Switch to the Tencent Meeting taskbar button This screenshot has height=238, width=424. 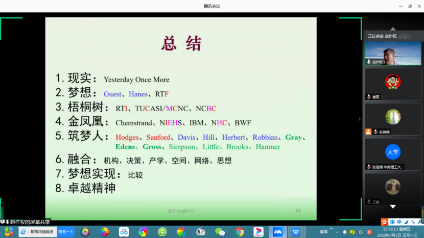coord(278,232)
